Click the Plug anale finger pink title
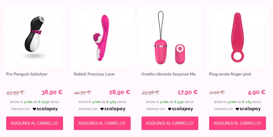This screenshot has width=273, height=137. [x=230, y=74]
